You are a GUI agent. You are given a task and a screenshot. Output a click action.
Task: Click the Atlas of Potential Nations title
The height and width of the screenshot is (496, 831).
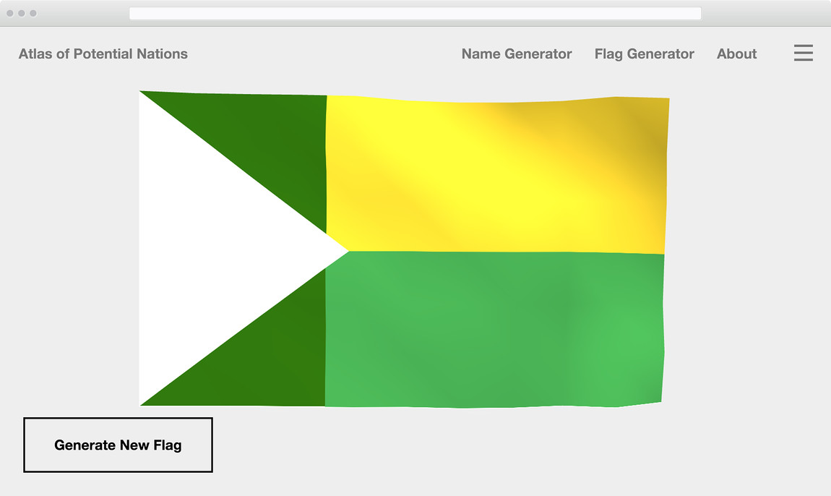[x=103, y=54]
